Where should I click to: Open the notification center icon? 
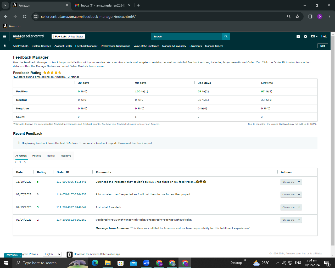327,263
